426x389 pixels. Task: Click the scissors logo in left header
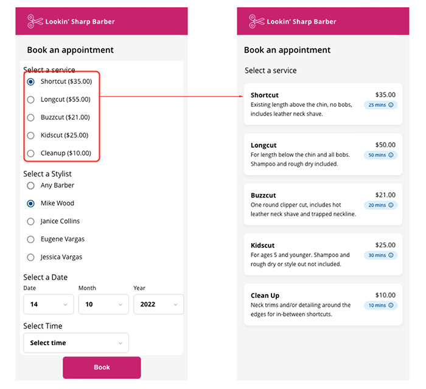tap(35, 21)
